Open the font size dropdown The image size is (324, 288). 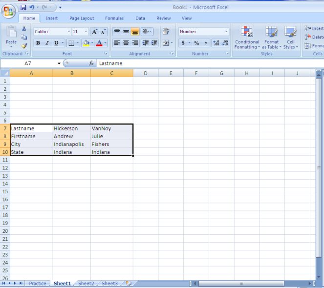coord(86,32)
